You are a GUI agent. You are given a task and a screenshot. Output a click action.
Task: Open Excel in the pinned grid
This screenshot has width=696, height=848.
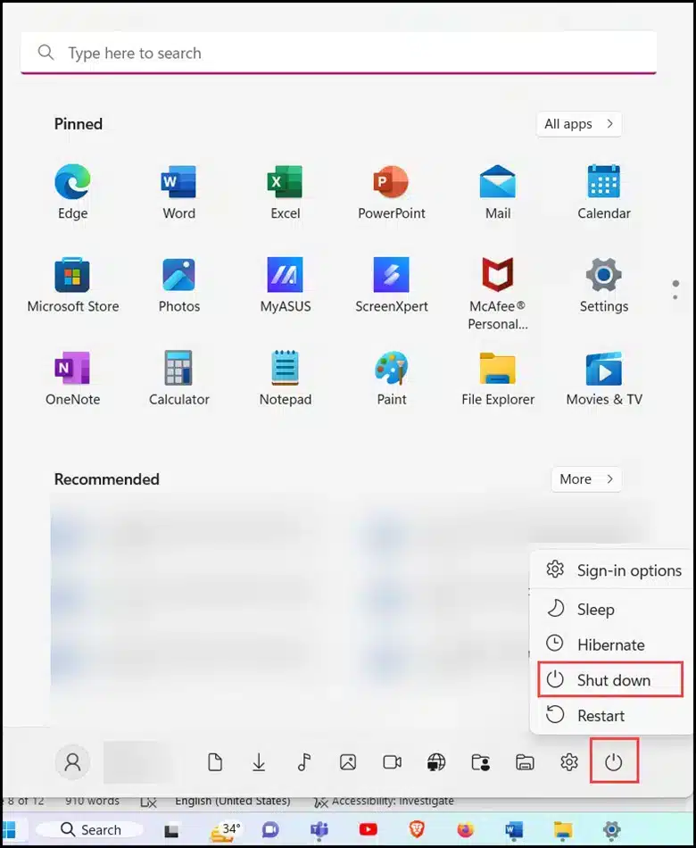point(285,192)
